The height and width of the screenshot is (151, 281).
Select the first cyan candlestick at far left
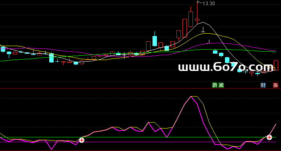[x=3, y=49]
